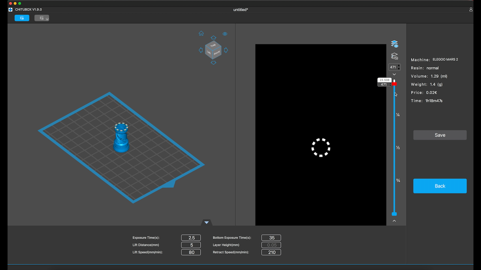481x270 pixels.
Task: Step layer with chevron below the slider
Action: [x=394, y=221]
